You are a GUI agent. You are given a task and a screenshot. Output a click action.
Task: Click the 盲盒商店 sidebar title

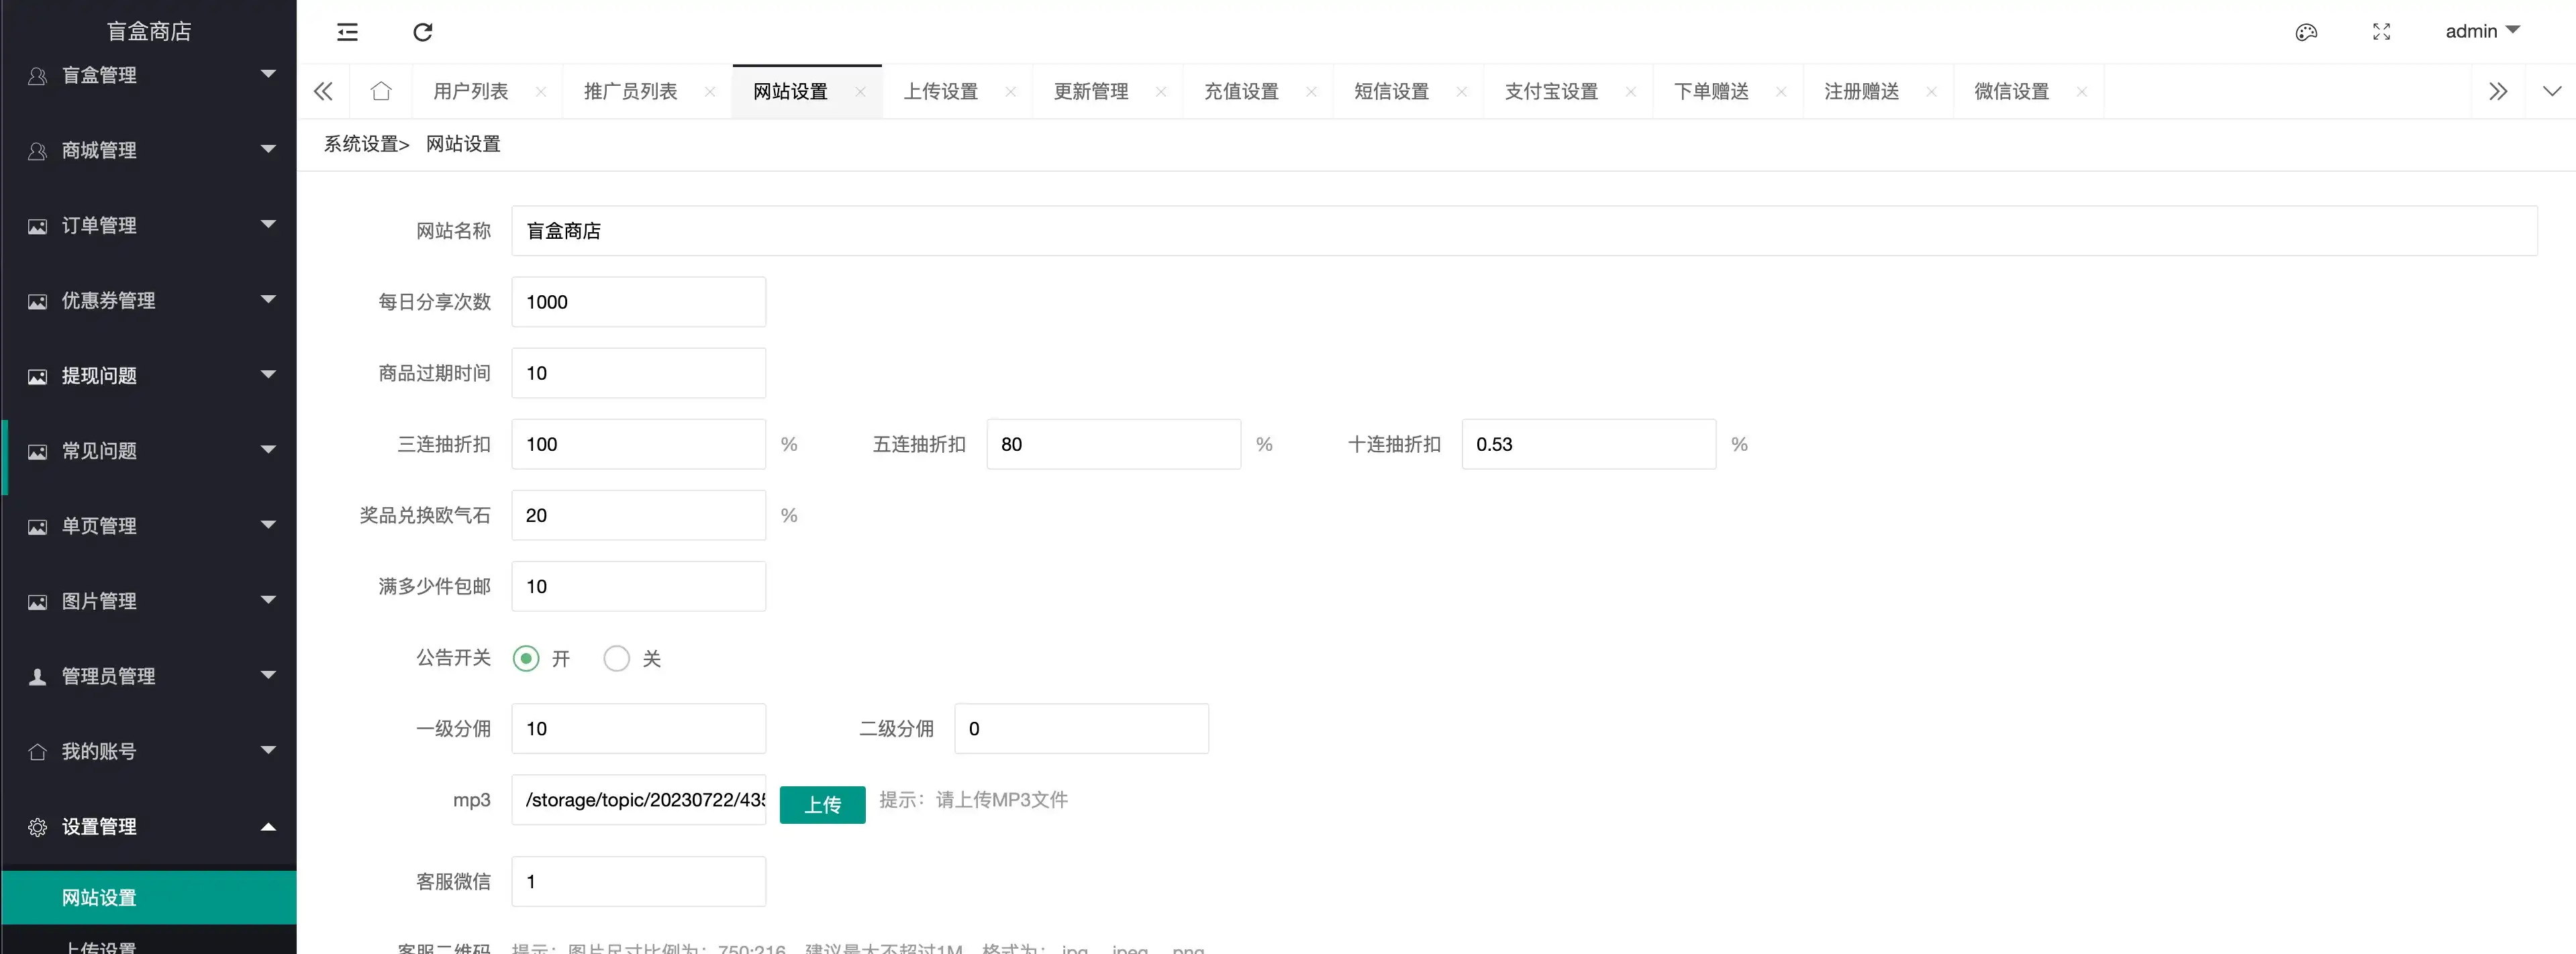[x=149, y=31]
